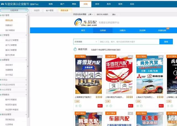Open the 客户 top menu
The height and width of the screenshot is (126, 177).
coord(62,4)
